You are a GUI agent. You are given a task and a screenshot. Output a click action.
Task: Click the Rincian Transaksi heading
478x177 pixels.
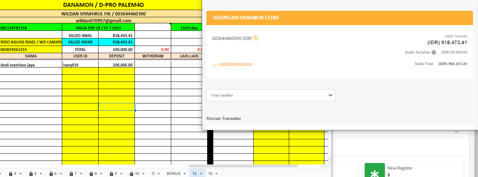(224, 118)
